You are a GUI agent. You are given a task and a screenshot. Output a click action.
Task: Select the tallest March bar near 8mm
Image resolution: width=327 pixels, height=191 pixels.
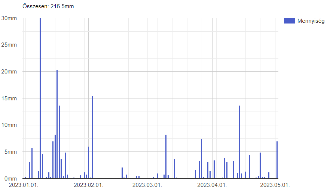(166, 156)
